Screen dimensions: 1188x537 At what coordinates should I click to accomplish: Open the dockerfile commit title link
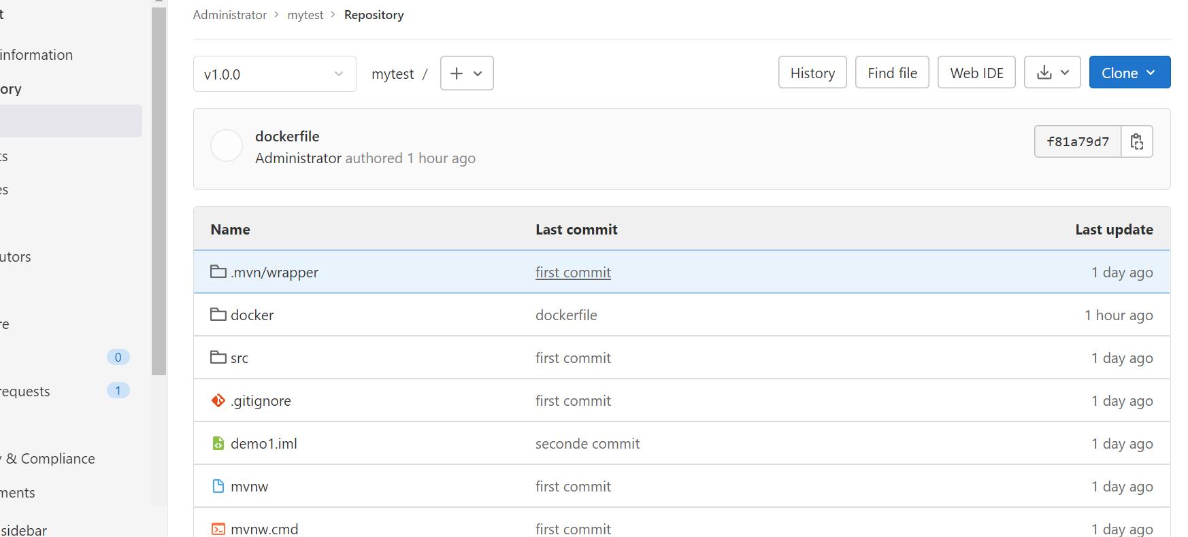(x=287, y=136)
